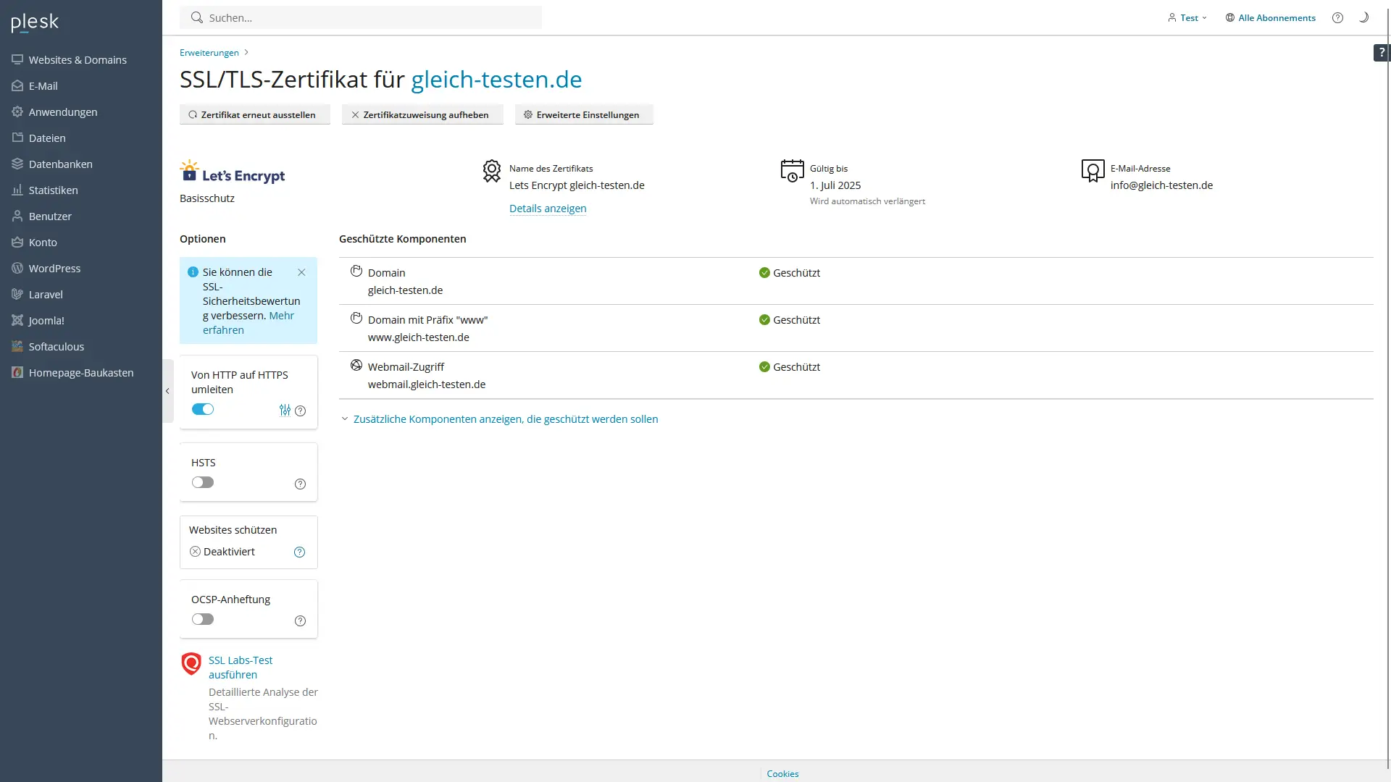Select Datenbanken in the left navigation
Image resolution: width=1391 pixels, height=782 pixels.
60,164
